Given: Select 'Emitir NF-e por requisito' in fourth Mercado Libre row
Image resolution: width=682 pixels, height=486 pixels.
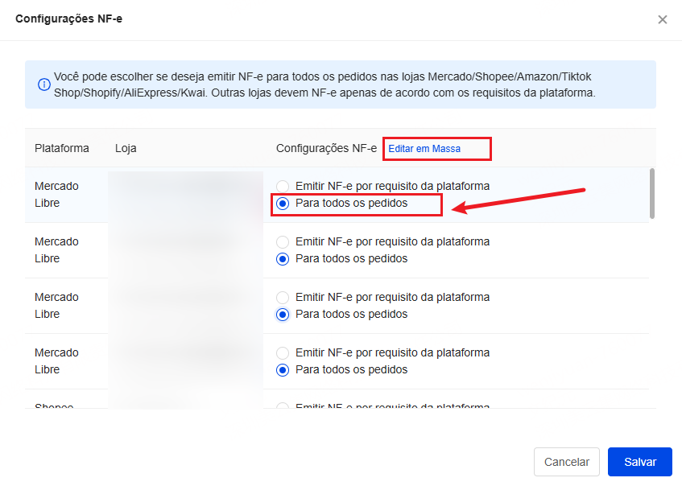Looking at the screenshot, I should (x=283, y=353).
